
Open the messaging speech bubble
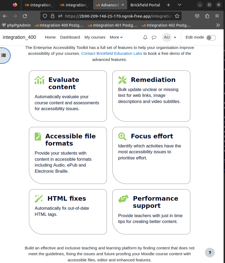(154, 37)
